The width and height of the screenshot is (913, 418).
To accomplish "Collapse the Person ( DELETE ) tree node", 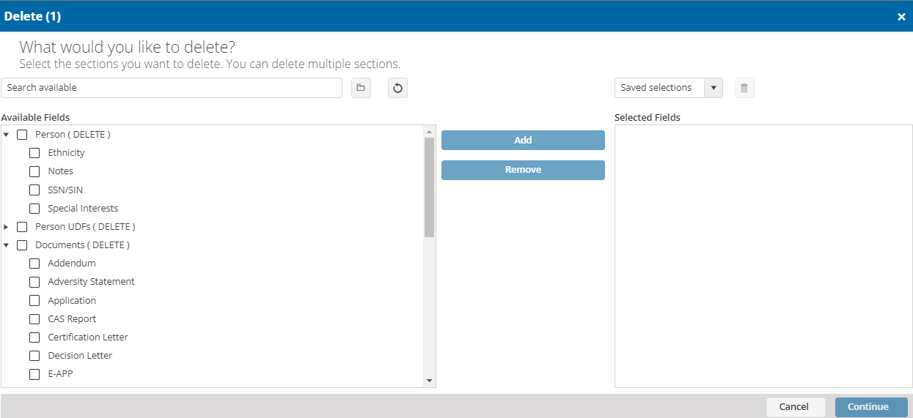I will pyautogui.click(x=7, y=135).
